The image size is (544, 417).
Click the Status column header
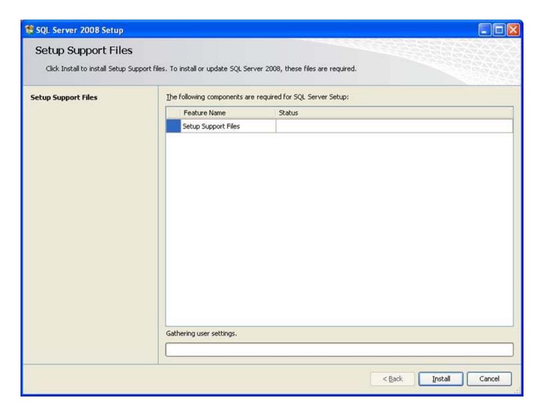point(394,113)
